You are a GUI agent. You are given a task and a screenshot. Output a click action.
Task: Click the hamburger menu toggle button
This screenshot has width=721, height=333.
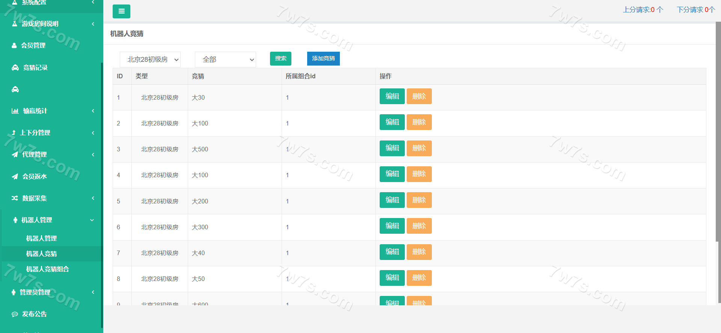pyautogui.click(x=121, y=11)
